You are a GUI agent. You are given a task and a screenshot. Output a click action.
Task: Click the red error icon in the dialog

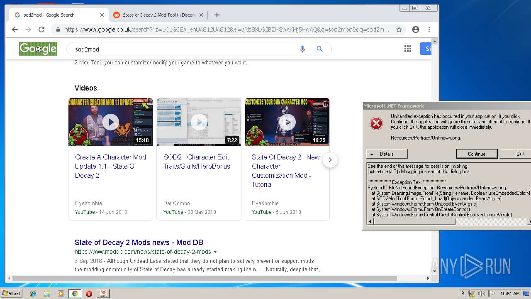point(376,123)
